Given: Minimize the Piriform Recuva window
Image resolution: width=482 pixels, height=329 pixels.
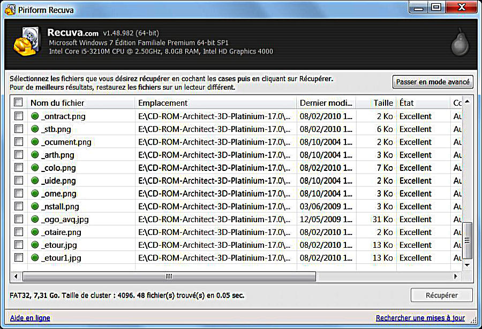Looking at the screenshot, I should pyautogui.click(x=418, y=7).
